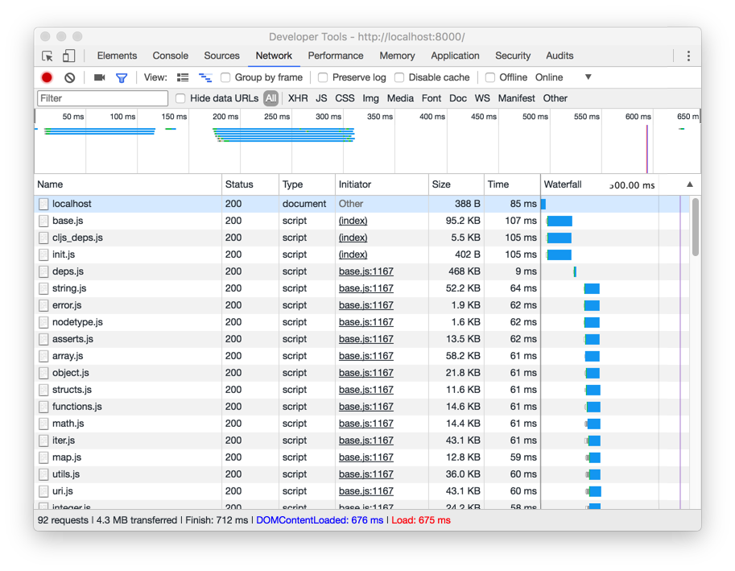
Task: Click the string.js file icon
Action: [x=43, y=288]
